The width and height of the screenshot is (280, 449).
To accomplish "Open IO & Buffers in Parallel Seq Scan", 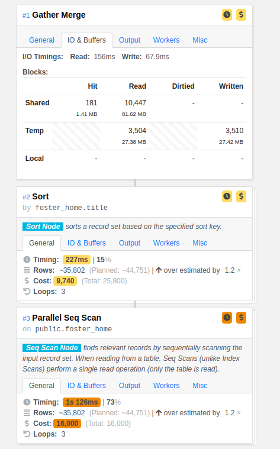I will click(x=86, y=386).
